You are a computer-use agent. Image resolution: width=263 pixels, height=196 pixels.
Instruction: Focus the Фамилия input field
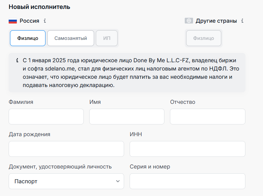(46, 117)
